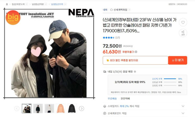This screenshot has width=195, height=117.
Task: Show the previous product thumbnails arrow
Action: [x=17, y=109]
